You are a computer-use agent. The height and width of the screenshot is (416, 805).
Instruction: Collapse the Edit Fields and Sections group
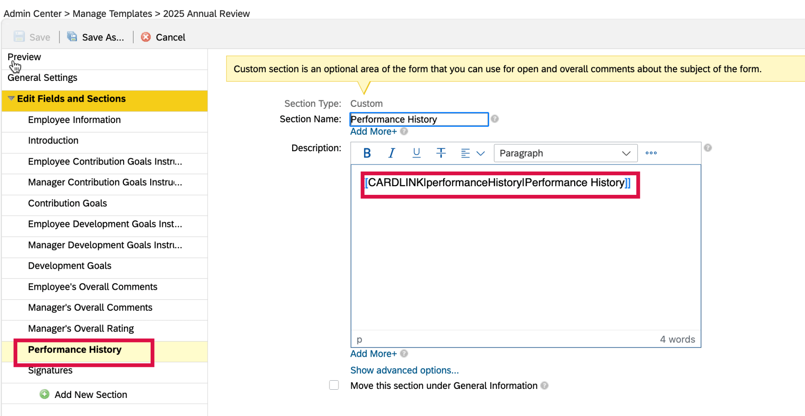(x=11, y=99)
